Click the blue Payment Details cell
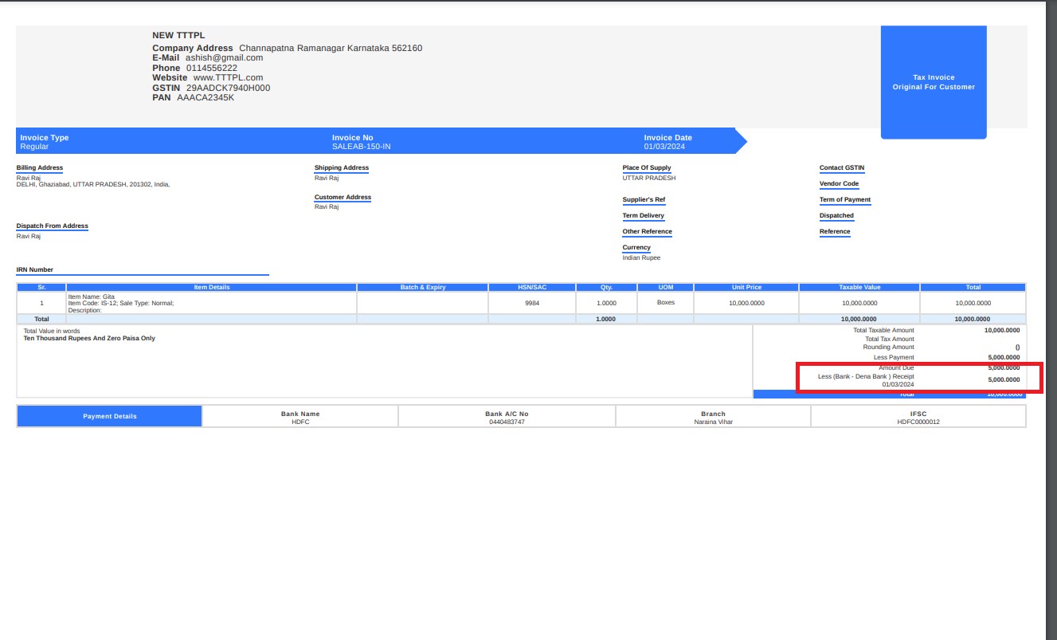 click(110, 416)
